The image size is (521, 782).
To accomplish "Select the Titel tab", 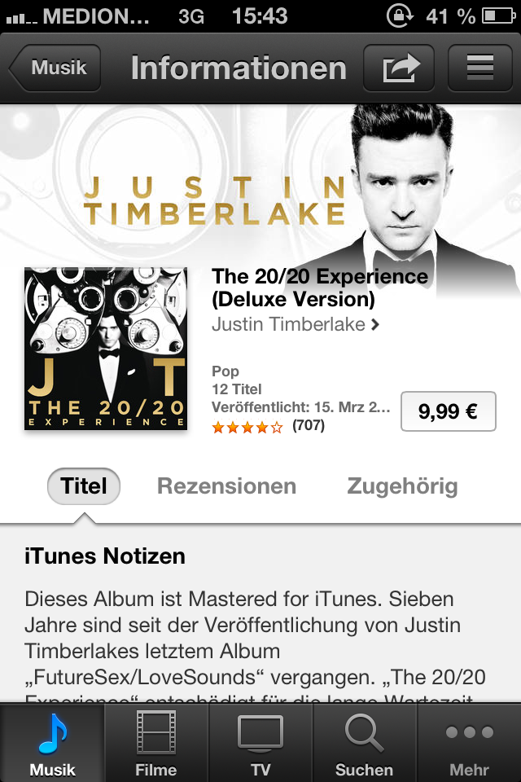I will pyautogui.click(x=84, y=486).
